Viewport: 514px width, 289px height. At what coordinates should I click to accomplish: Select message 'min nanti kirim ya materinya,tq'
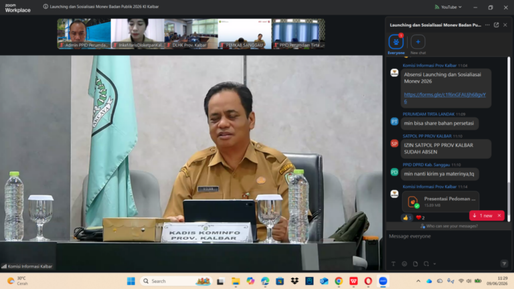(x=439, y=174)
